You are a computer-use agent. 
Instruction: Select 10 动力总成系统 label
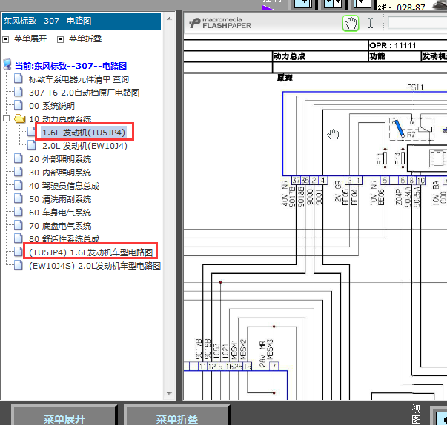[x=60, y=119]
